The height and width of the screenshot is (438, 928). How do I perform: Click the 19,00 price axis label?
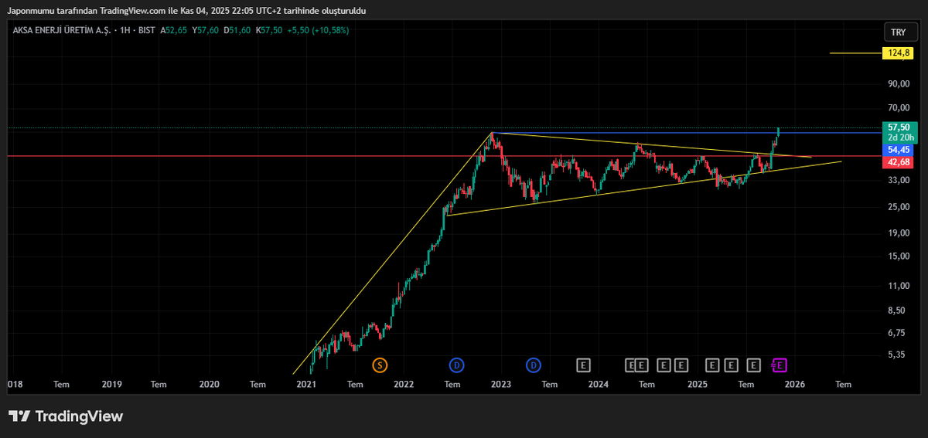898,233
